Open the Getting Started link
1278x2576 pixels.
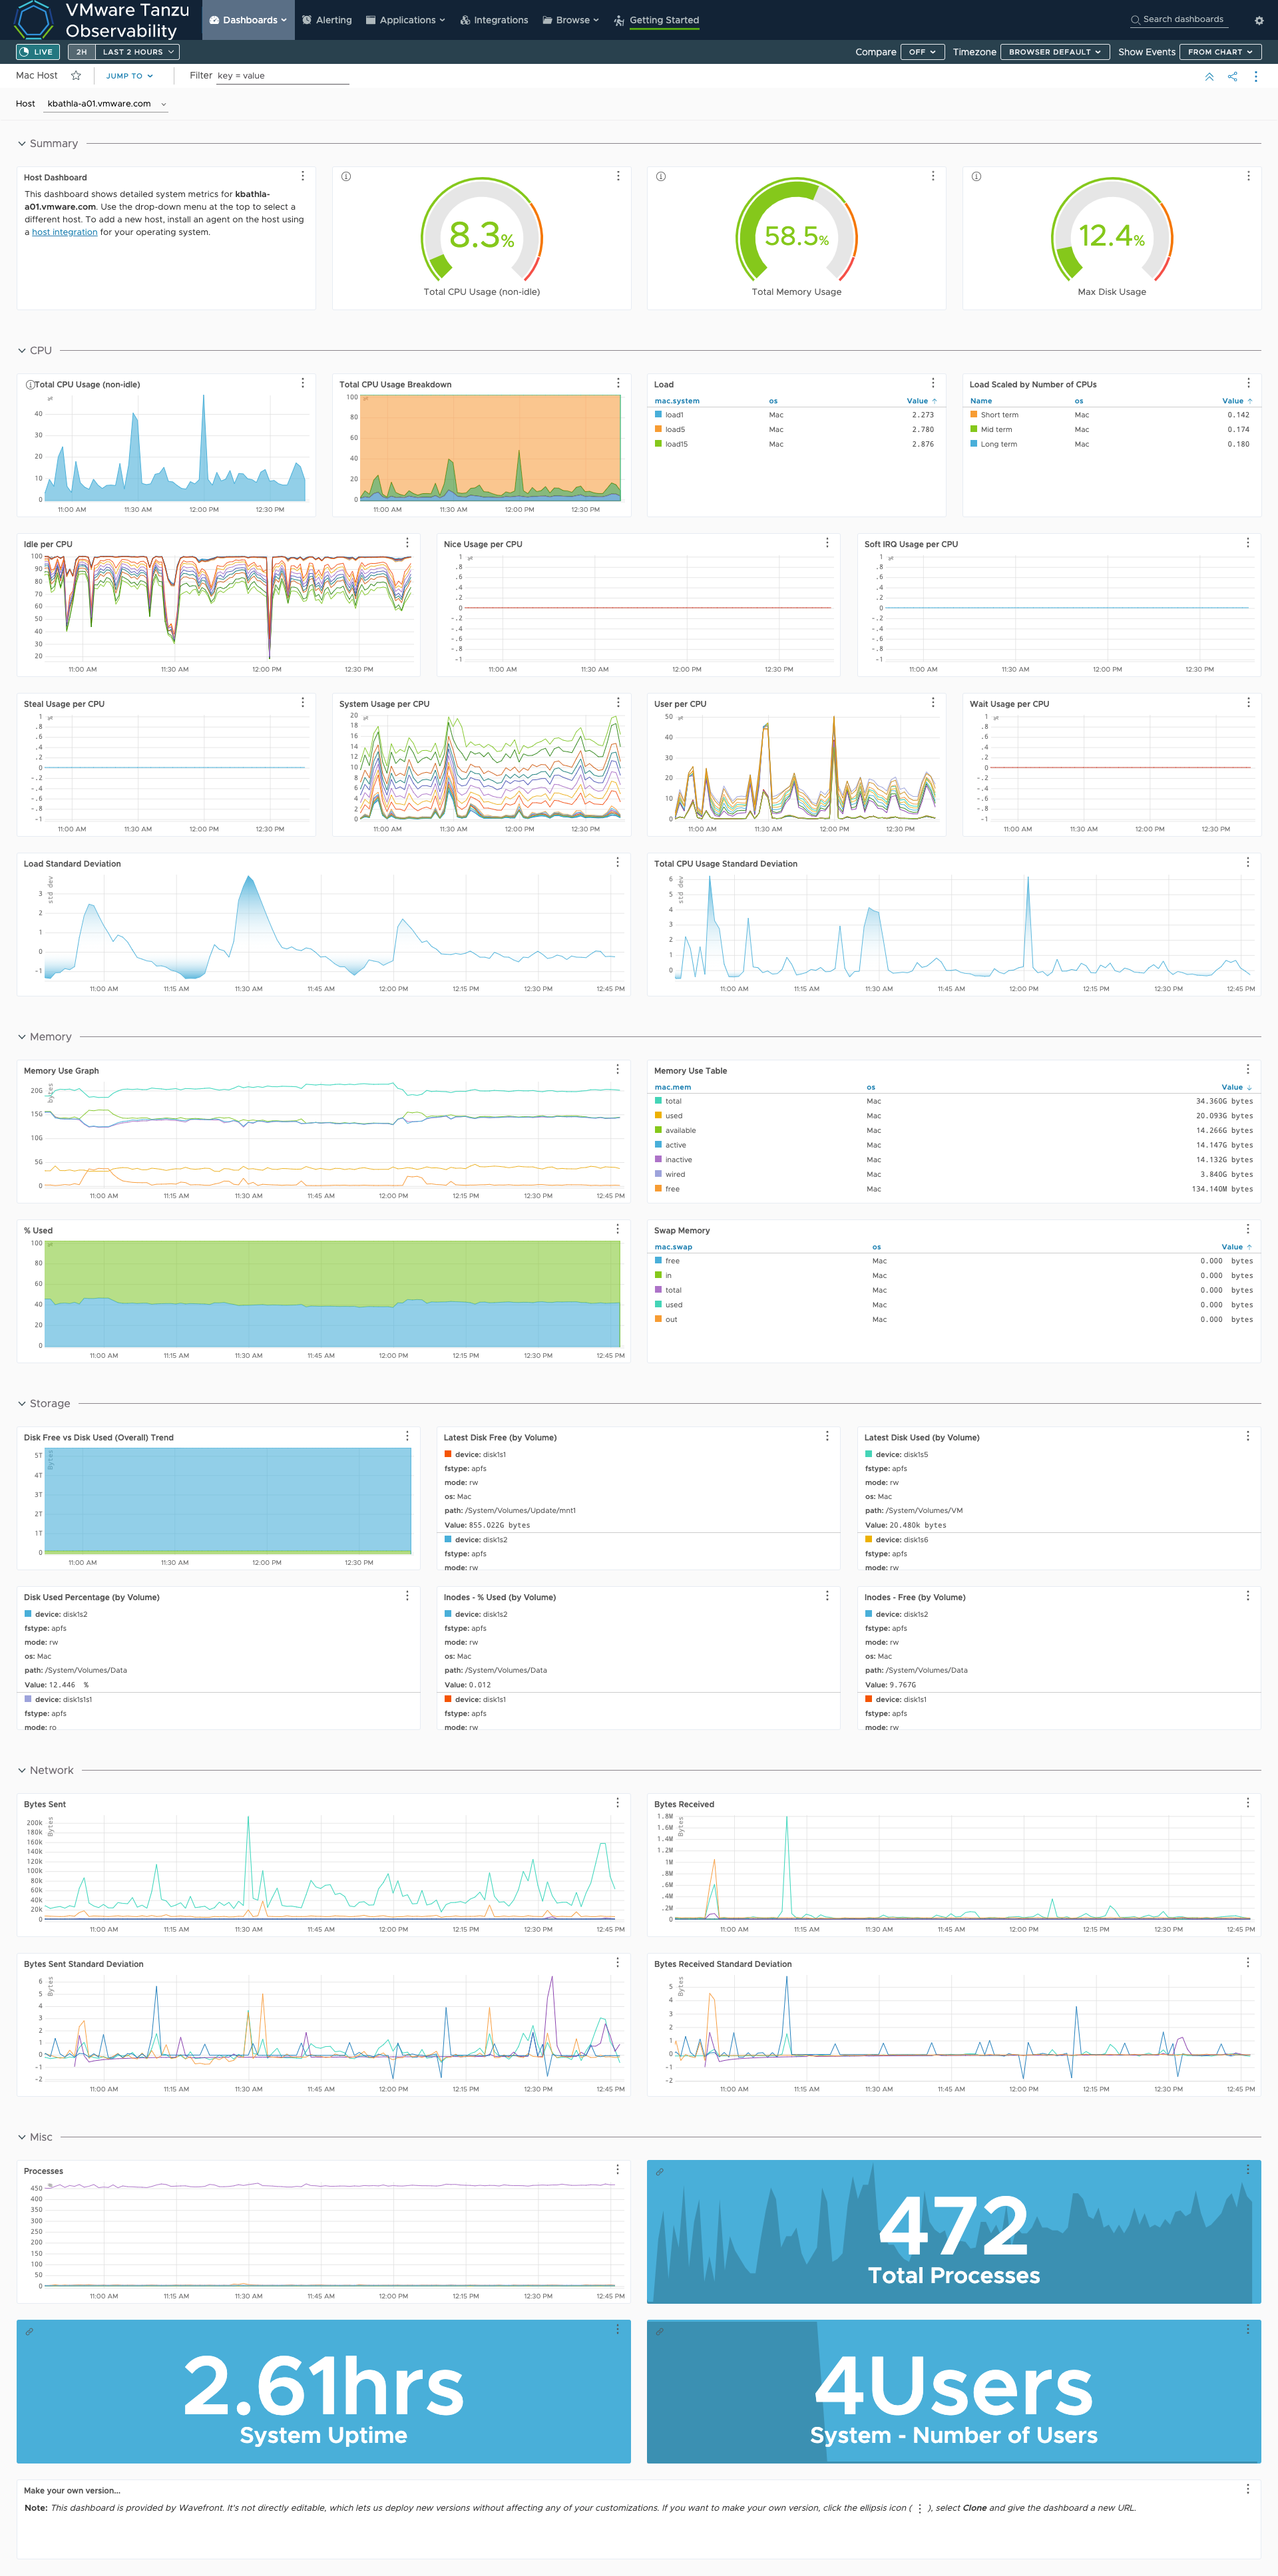coord(657,20)
